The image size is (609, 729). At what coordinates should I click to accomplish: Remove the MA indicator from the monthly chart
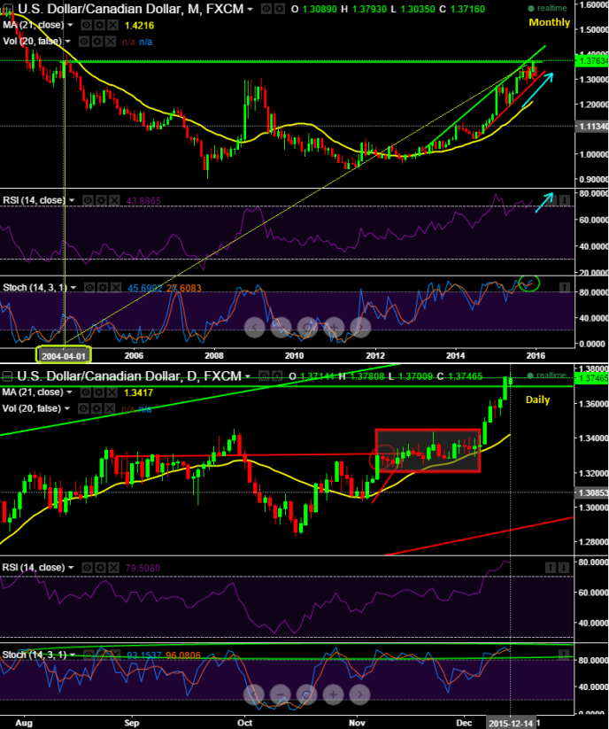pyautogui.click(x=112, y=25)
